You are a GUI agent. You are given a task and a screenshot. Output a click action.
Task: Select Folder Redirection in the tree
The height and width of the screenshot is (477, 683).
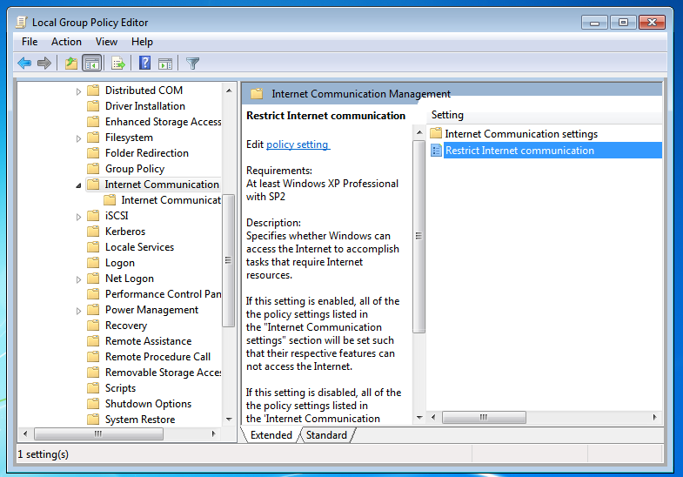(147, 153)
